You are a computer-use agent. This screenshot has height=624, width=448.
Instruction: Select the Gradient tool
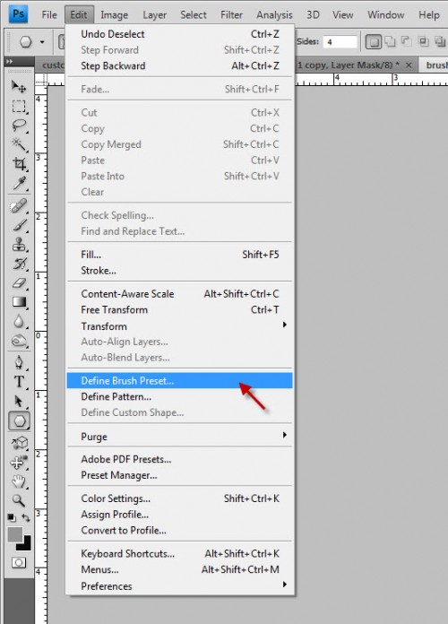(18, 302)
